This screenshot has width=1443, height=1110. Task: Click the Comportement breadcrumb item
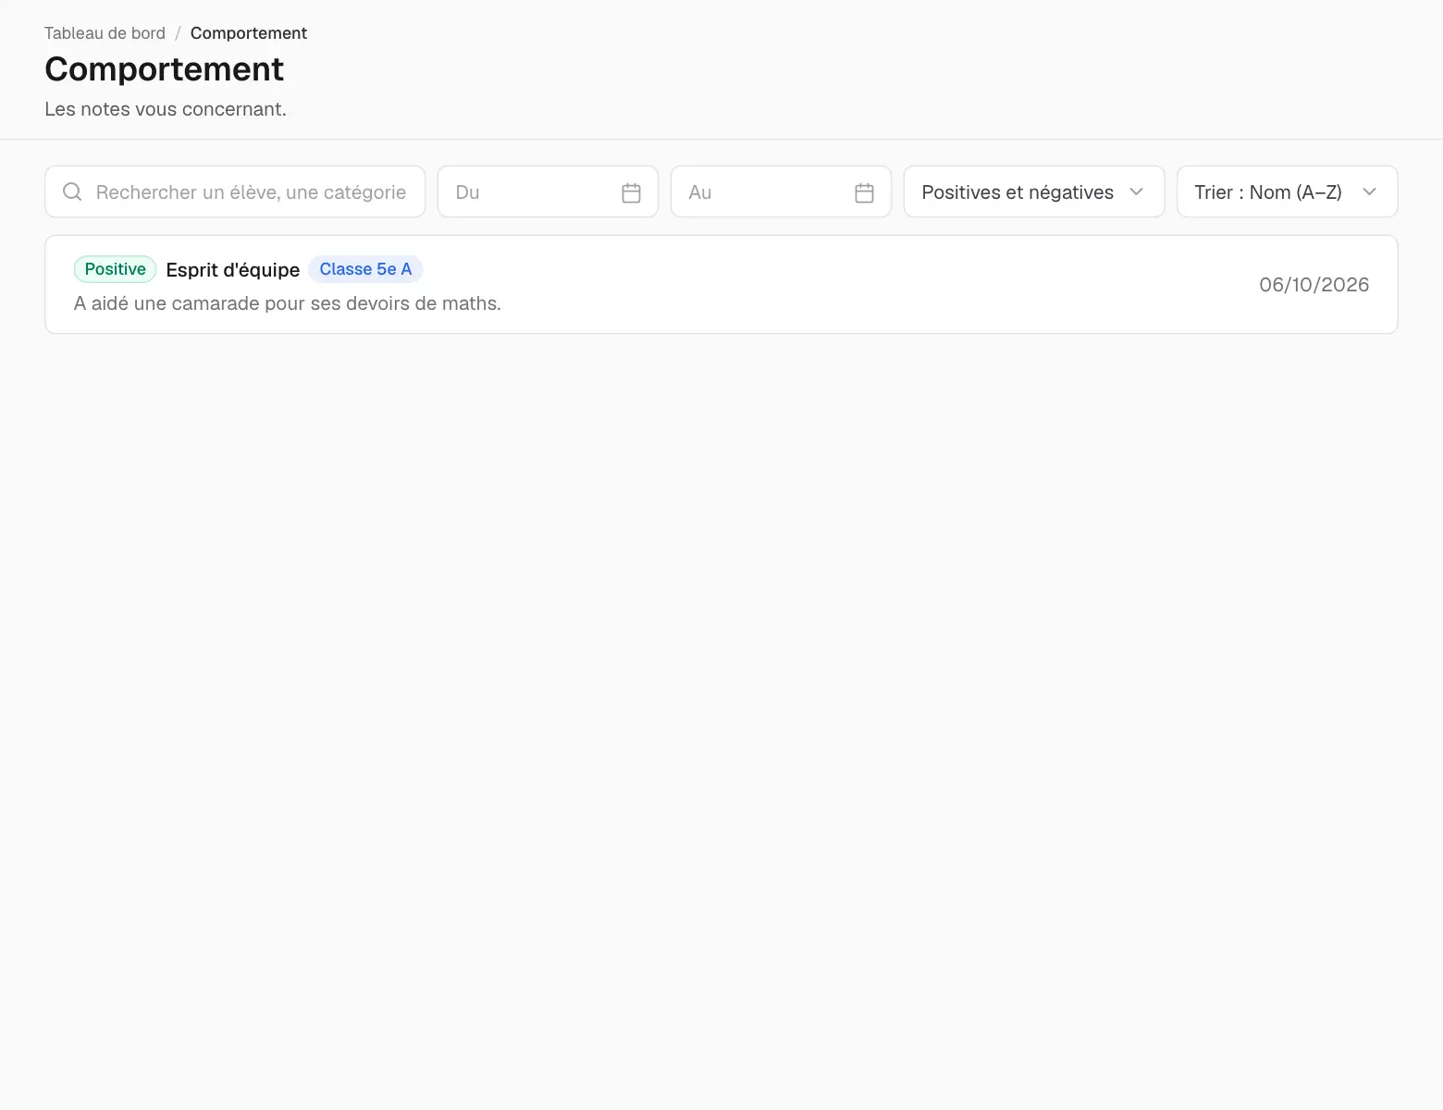pos(249,33)
